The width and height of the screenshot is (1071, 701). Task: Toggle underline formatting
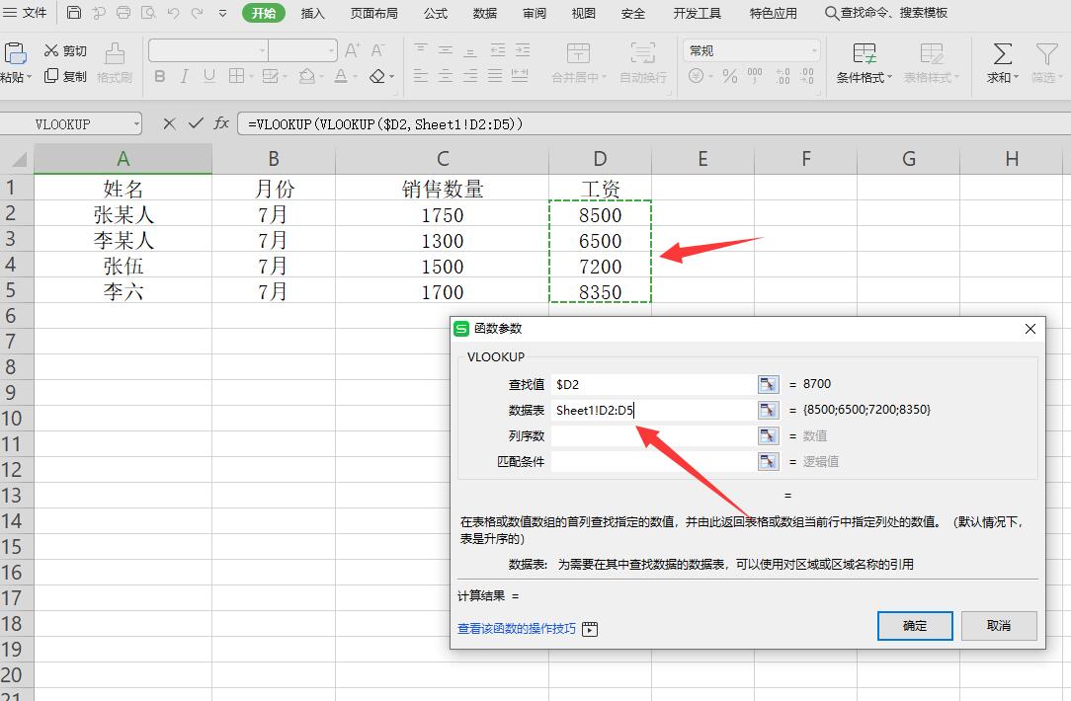tap(206, 76)
